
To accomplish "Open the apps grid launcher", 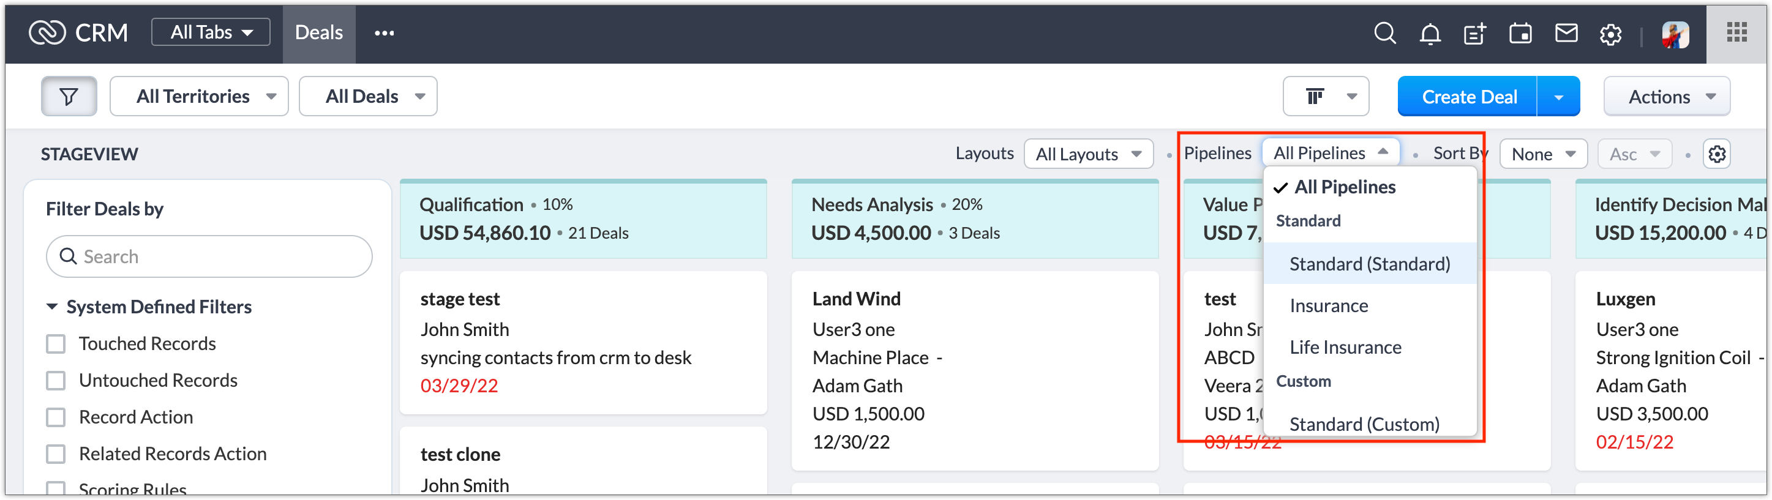I will pyautogui.click(x=1737, y=32).
